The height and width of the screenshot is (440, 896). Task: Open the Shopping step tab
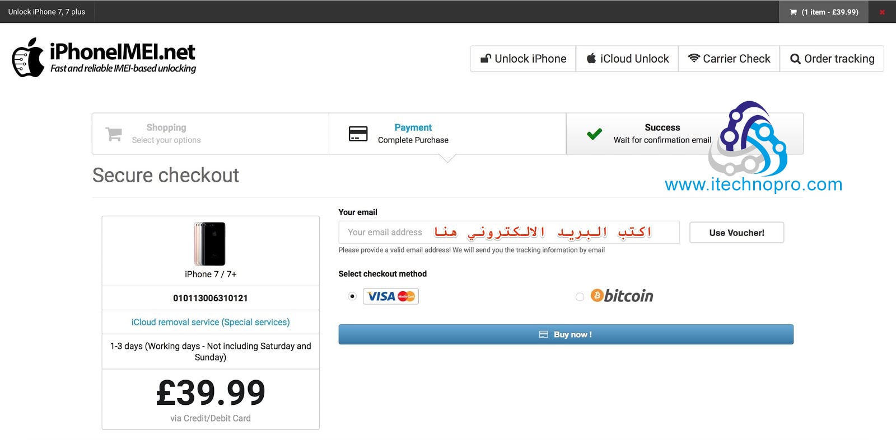click(x=211, y=134)
